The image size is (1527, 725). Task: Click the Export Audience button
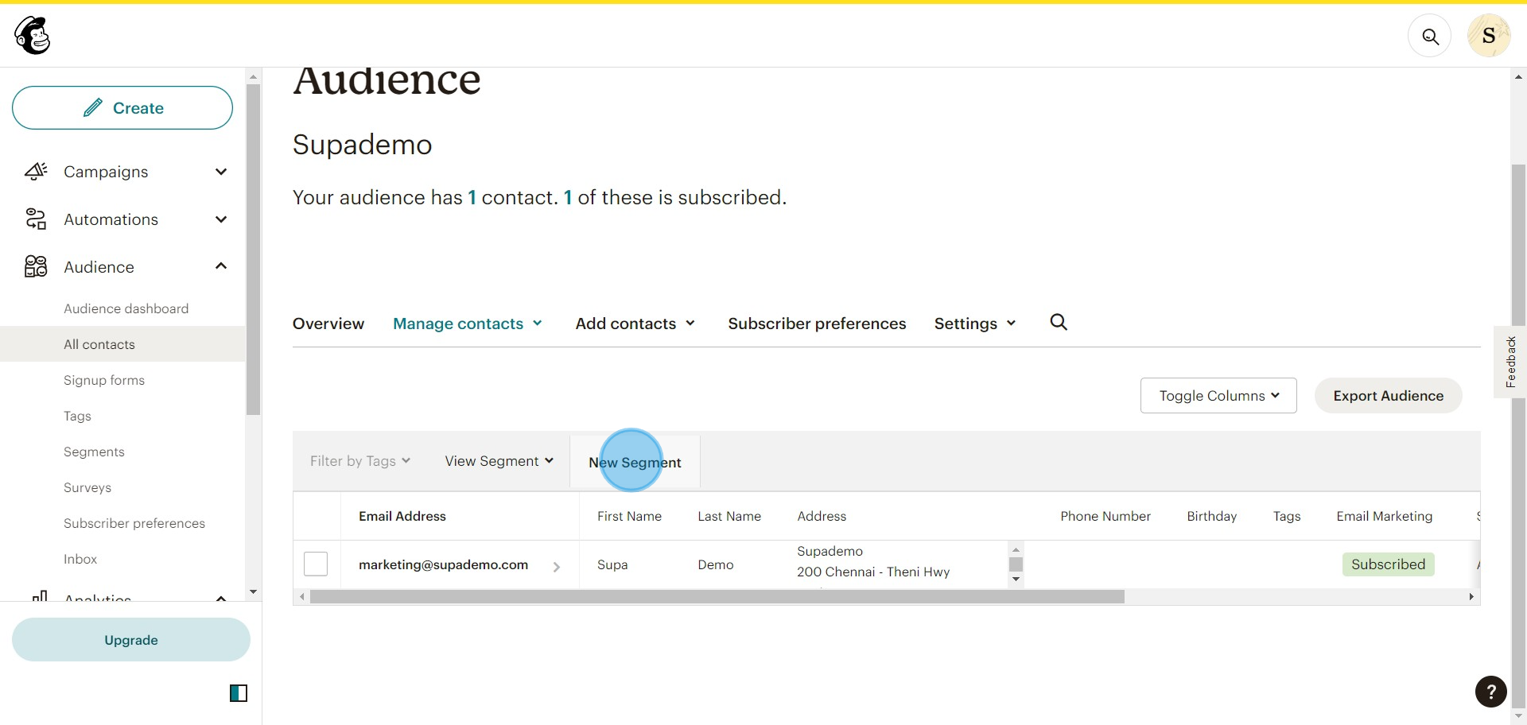1388,396
